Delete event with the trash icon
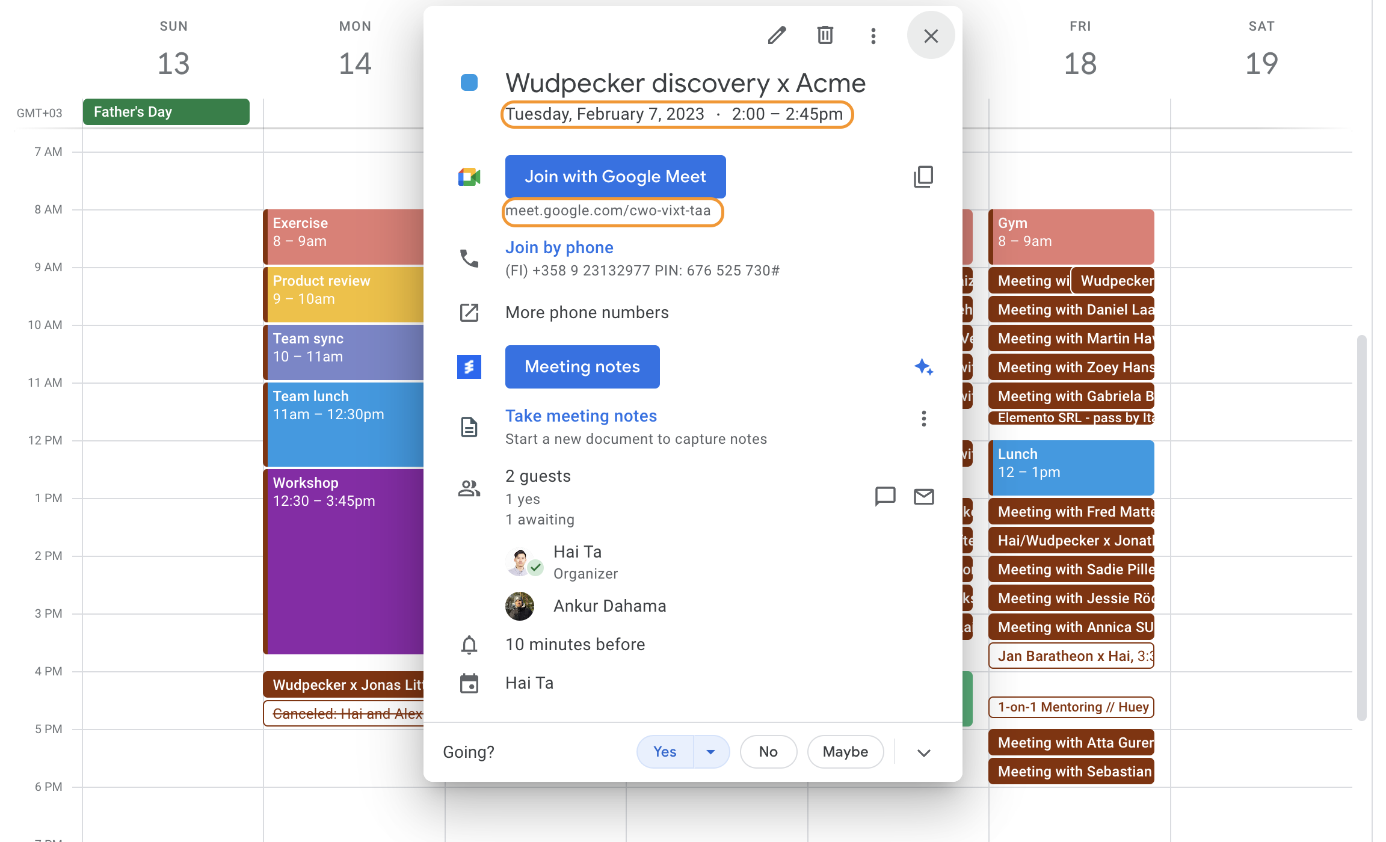The height and width of the screenshot is (842, 1386). tap(825, 35)
